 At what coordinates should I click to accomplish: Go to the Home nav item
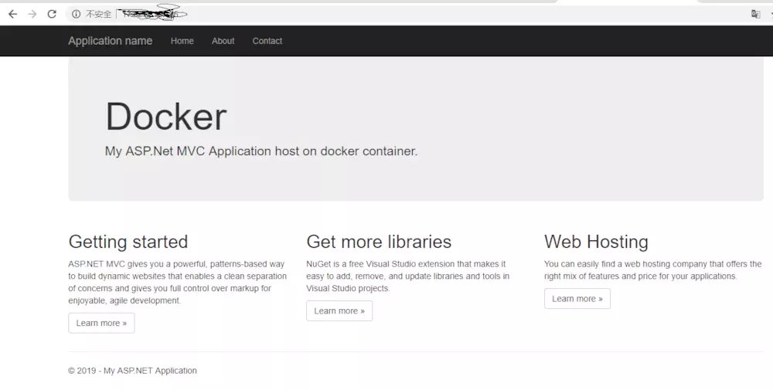tap(182, 41)
